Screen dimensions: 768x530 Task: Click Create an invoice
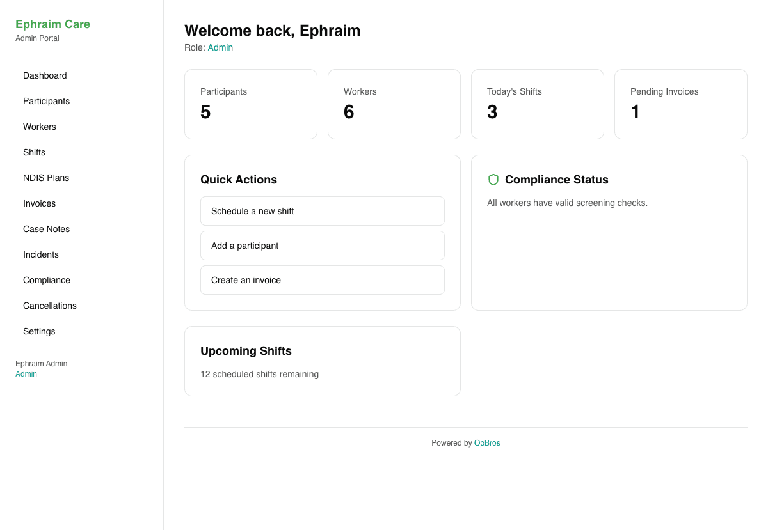click(322, 279)
